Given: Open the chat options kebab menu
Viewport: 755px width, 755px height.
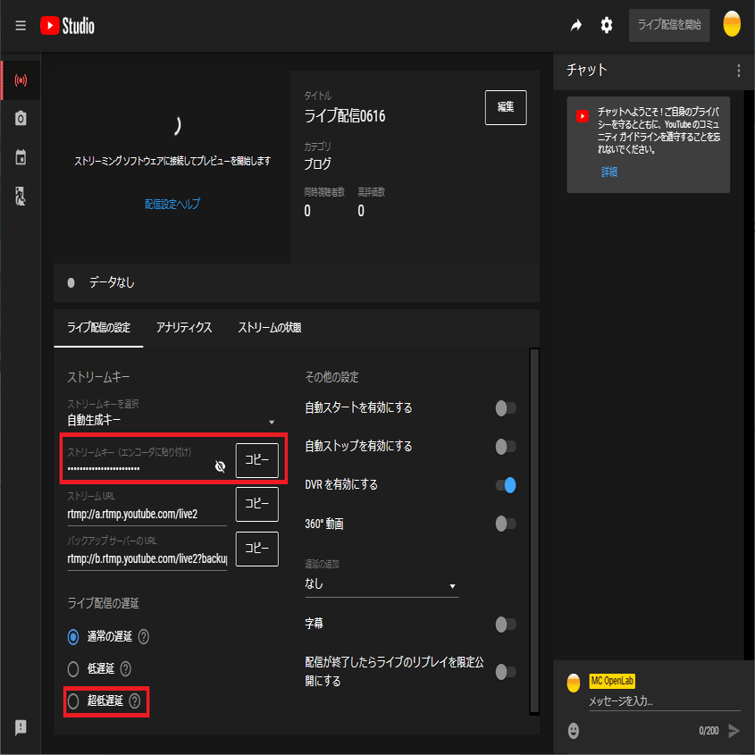Looking at the screenshot, I should (x=738, y=70).
